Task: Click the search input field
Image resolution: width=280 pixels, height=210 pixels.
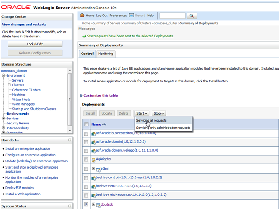Action: (x=173, y=16)
